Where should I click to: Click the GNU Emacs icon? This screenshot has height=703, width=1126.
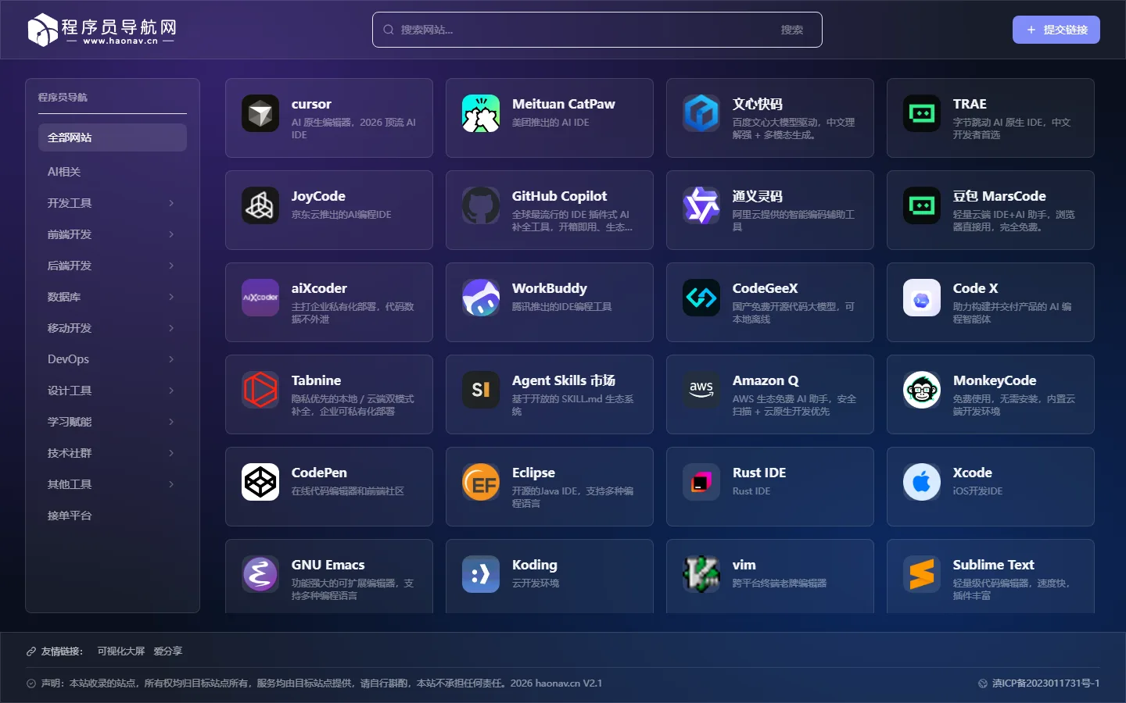pyautogui.click(x=260, y=574)
